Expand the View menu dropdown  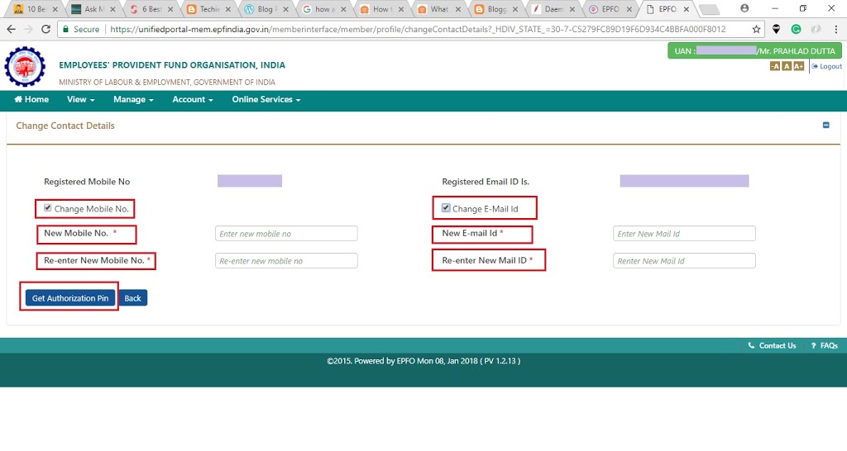[80, 99]
